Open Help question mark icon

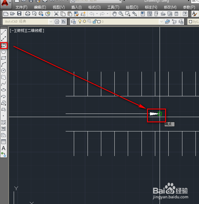[185, 14]
